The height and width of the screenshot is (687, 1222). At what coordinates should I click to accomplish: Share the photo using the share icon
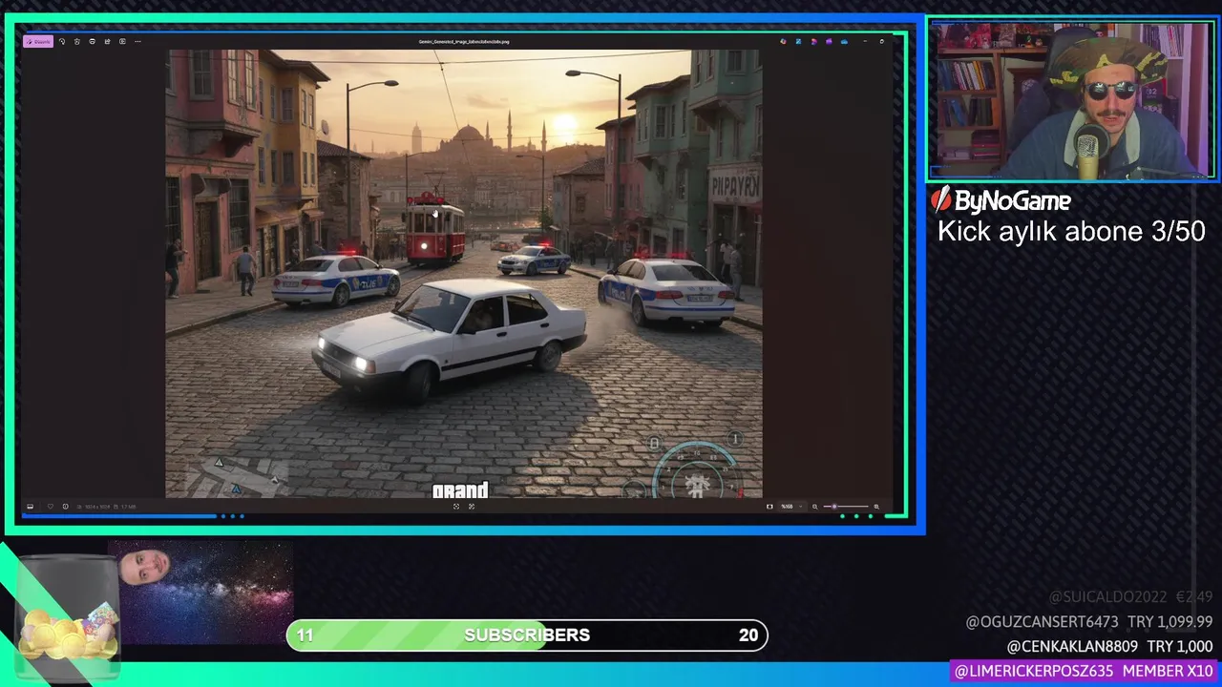pyautogui.click(x=107, y=42)
